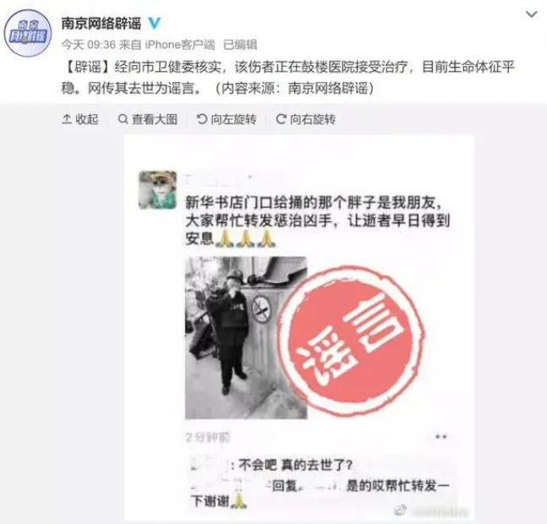Rotate image right with 向右旋转
Viewport: 547px width, 524px height.
click(305, 119)
